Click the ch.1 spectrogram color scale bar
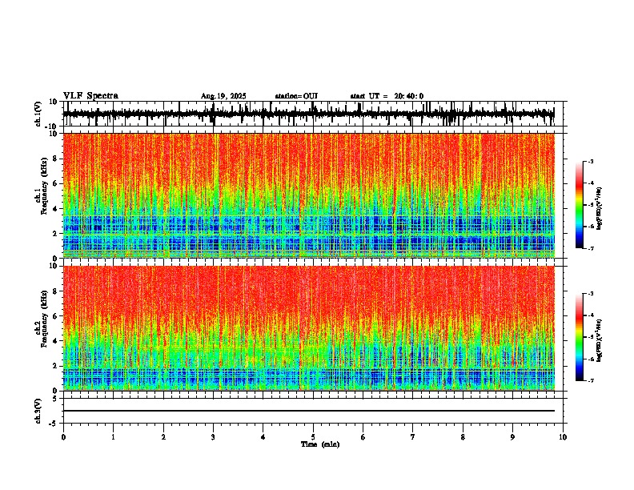This screenshot has width=634, height=490. (x=579, y=205)
